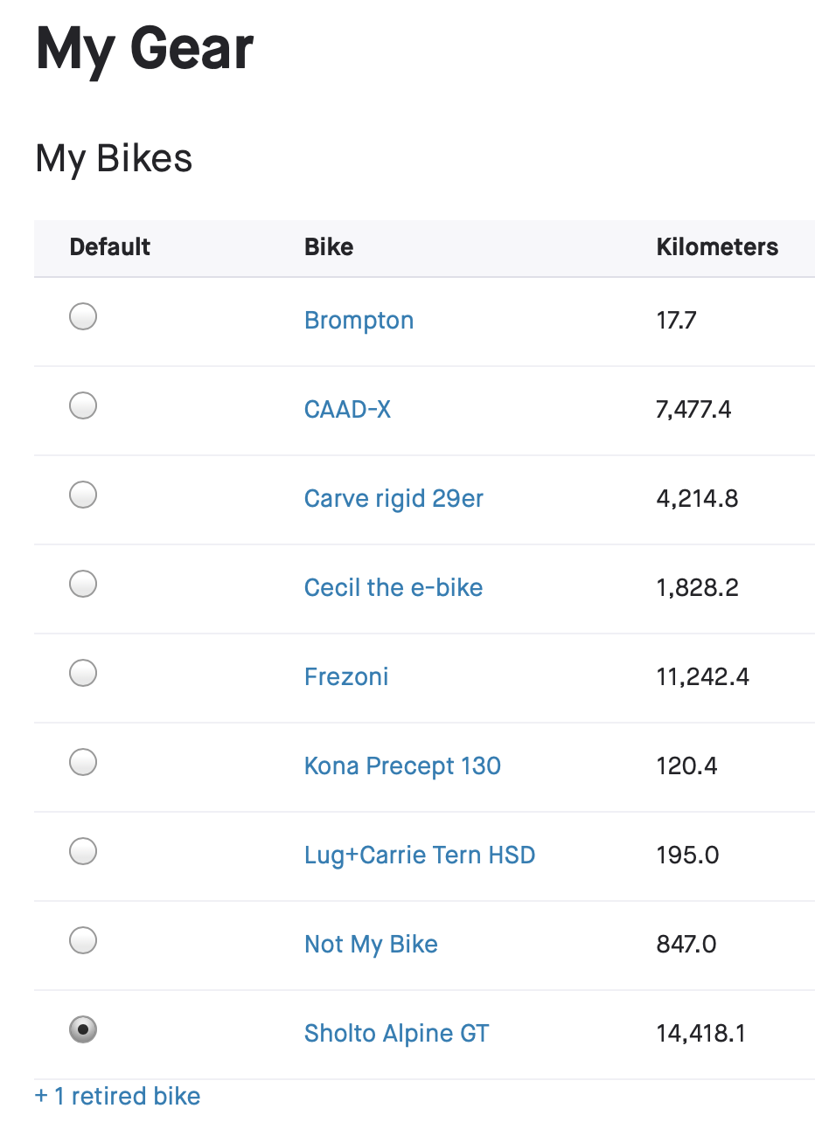Open the CAAD-X bike page
Image resolution: width=815 pixels, height=1143 pixels.
[347, 409]
